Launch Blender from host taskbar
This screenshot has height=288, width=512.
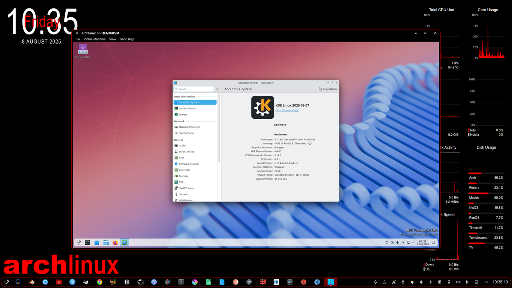pyautogui.click(x=31, y=282)
